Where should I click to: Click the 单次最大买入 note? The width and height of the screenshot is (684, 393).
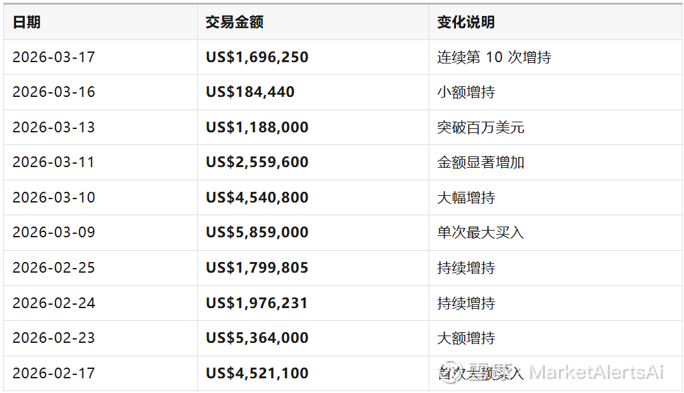coord(481,233)
